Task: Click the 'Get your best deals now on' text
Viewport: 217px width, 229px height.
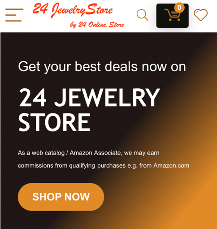Action: point(102,67)
